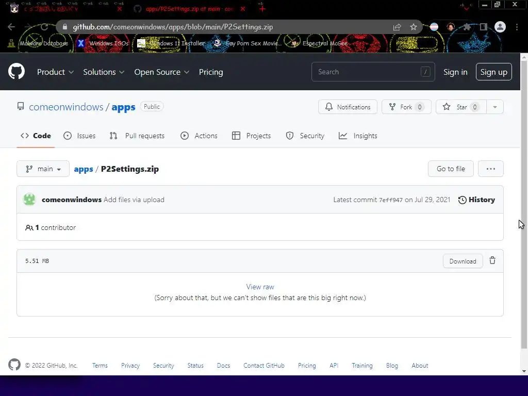Switch to the Projects tab
This screenshot has width=528, height=396.
click(252, 136)
